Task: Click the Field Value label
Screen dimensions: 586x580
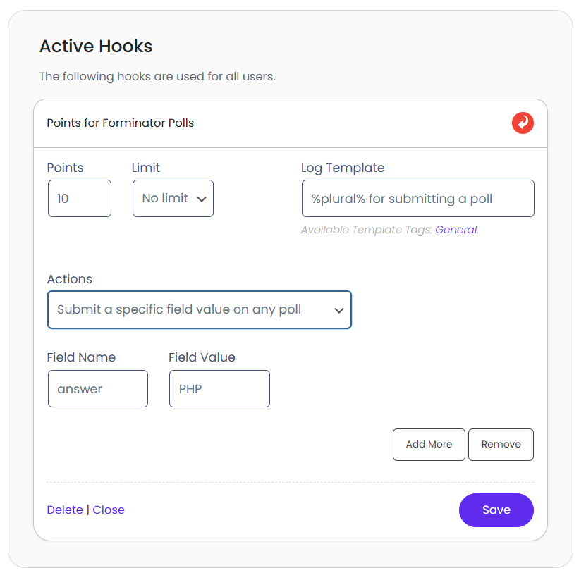Action: (202, 357)
